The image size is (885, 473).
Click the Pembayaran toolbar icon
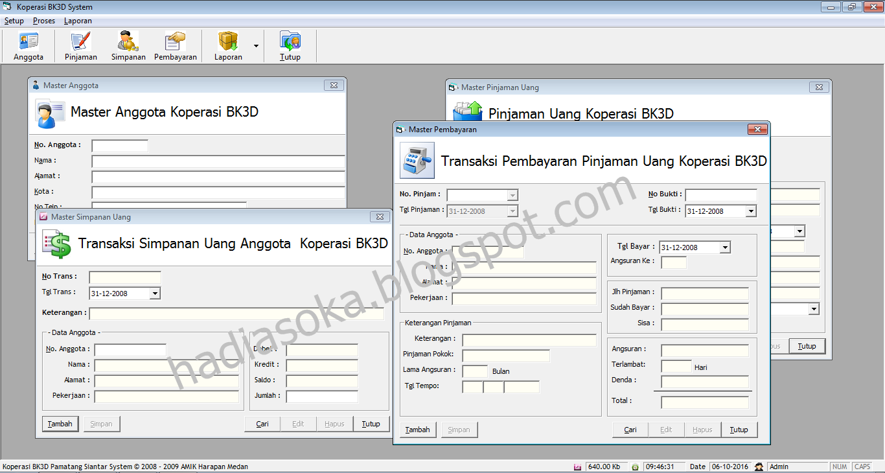click(x=175, y=45)
